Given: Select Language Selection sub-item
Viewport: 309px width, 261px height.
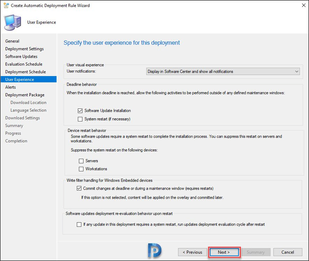Looking at the screenshot, I should [x=28, y=110].
